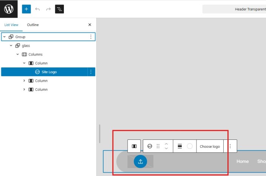Image resolution: width=266 pixels, height=176 pixels.
Task: Open options menu for Site Logo row
Action: [x=91, y=72]
